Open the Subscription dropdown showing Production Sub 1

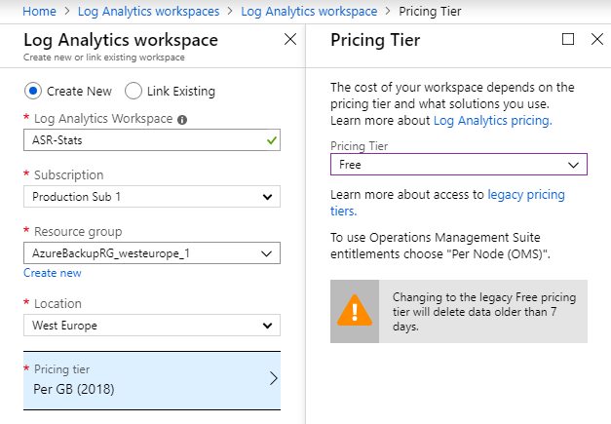(x=152, y=197)
